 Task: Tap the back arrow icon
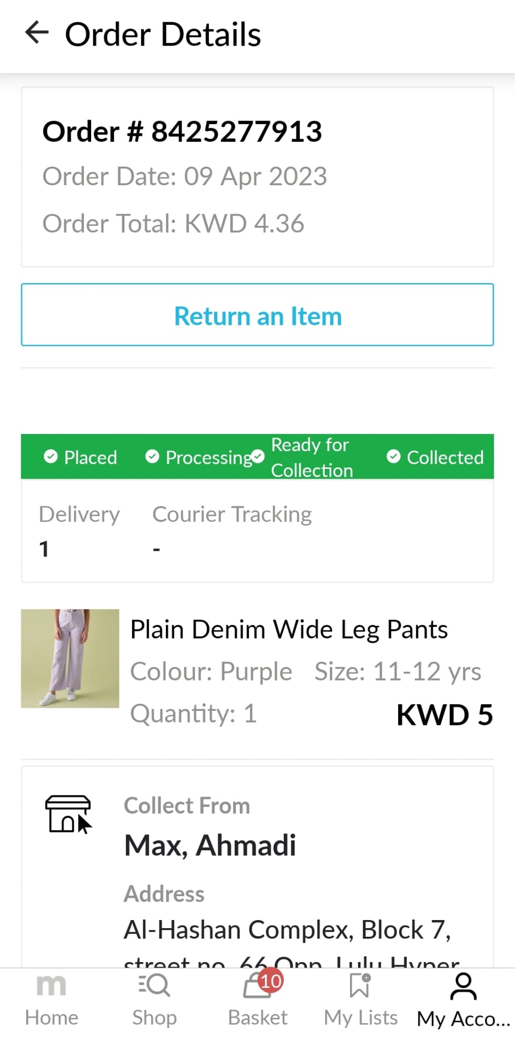(36, 33)
